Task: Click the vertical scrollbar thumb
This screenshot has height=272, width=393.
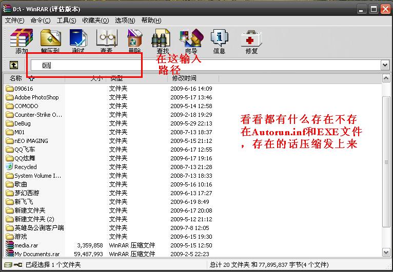Action: [386, 162]
